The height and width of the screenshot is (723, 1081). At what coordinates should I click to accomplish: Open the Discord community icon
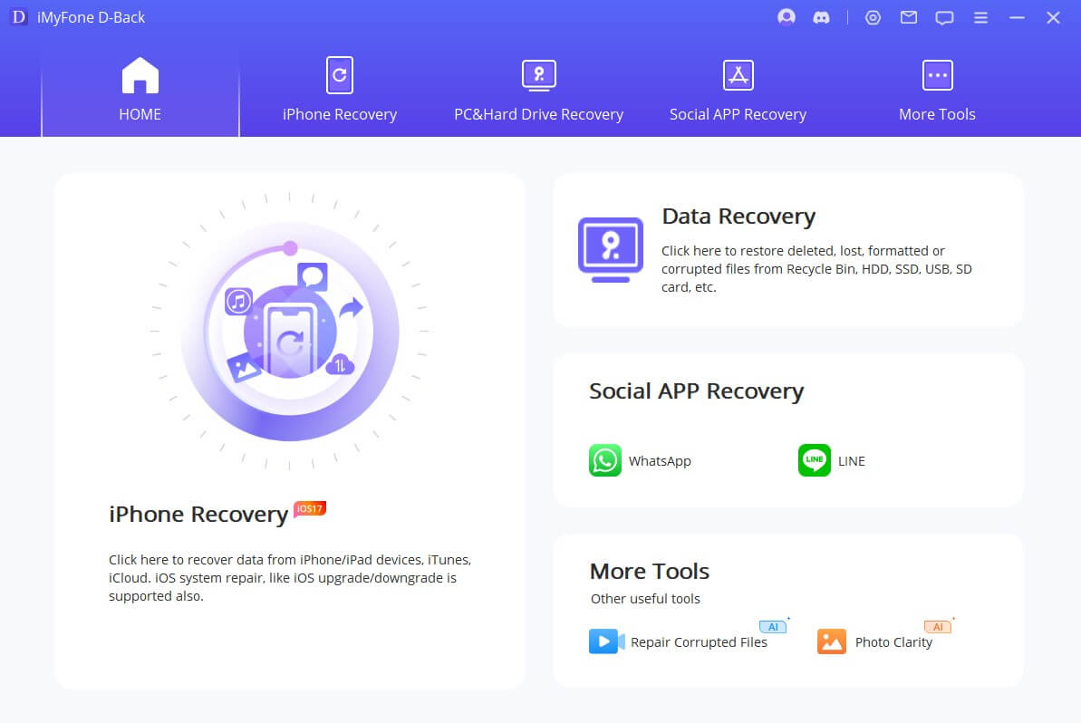pyautogui.click(x=821, y=17)
